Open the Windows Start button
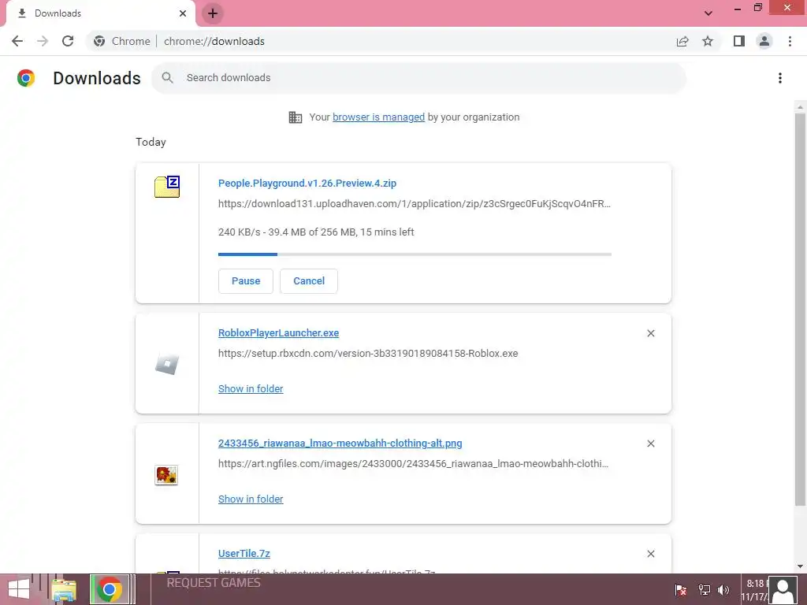Viewport: 807px width, 605px height. click(19, 589)
